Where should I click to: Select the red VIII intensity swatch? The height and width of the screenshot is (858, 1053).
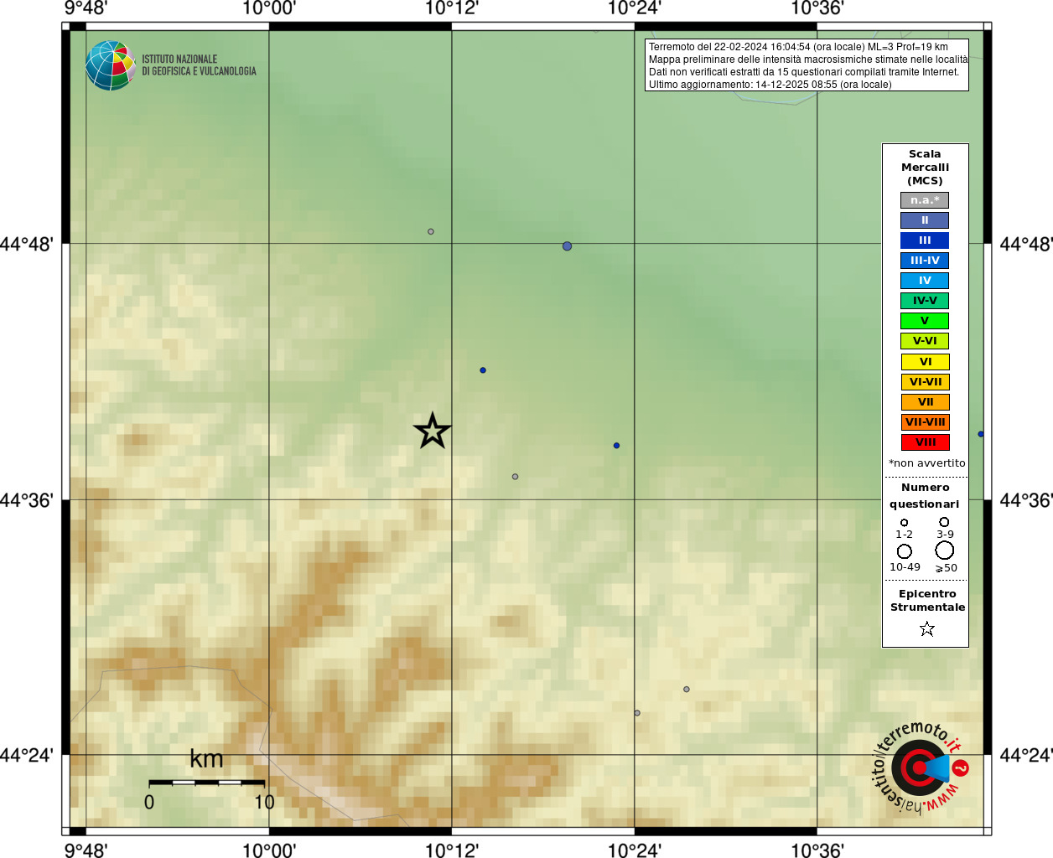926,442
